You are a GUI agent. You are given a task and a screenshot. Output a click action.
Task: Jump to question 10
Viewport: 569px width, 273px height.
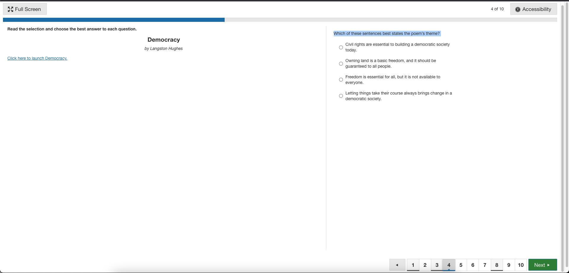coord(521,265)
